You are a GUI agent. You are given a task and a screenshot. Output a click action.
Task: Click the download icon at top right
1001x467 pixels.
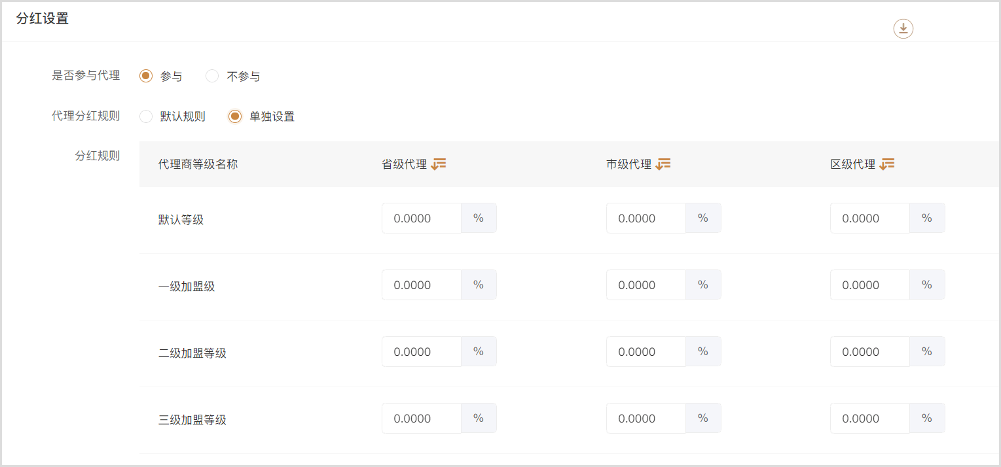click(x=903, y=29)
